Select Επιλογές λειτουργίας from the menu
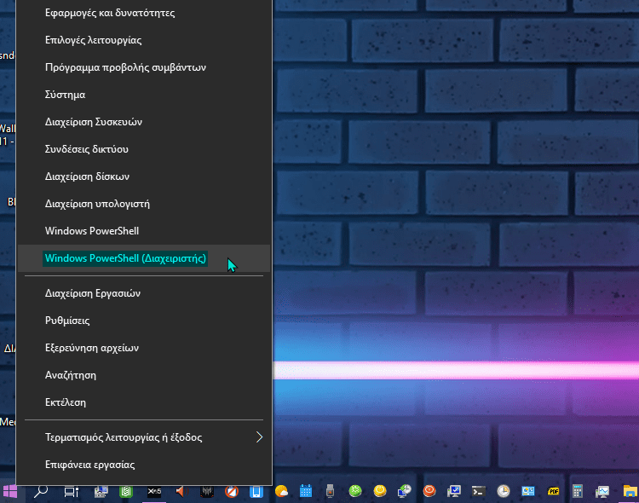 tap(144, 40)
